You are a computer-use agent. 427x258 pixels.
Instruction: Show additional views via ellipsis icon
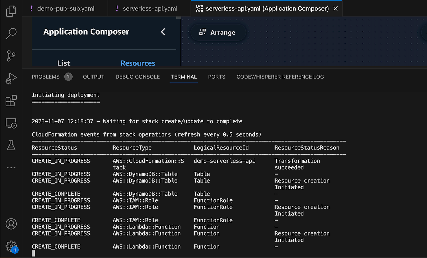(x=11, y=167)
